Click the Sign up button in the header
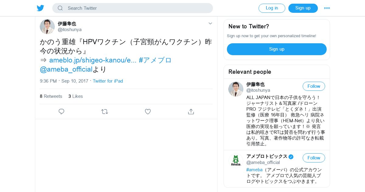The image size is (365, 192). coord(303,8)
